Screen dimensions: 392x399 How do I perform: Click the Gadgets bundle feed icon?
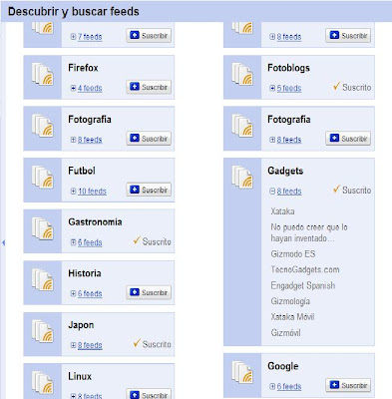pos(242,178)
